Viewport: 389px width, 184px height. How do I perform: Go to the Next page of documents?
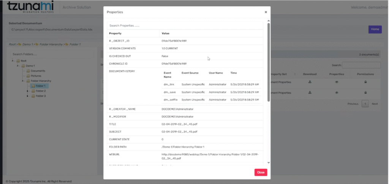pyautogui.click(x=375, y=104)
